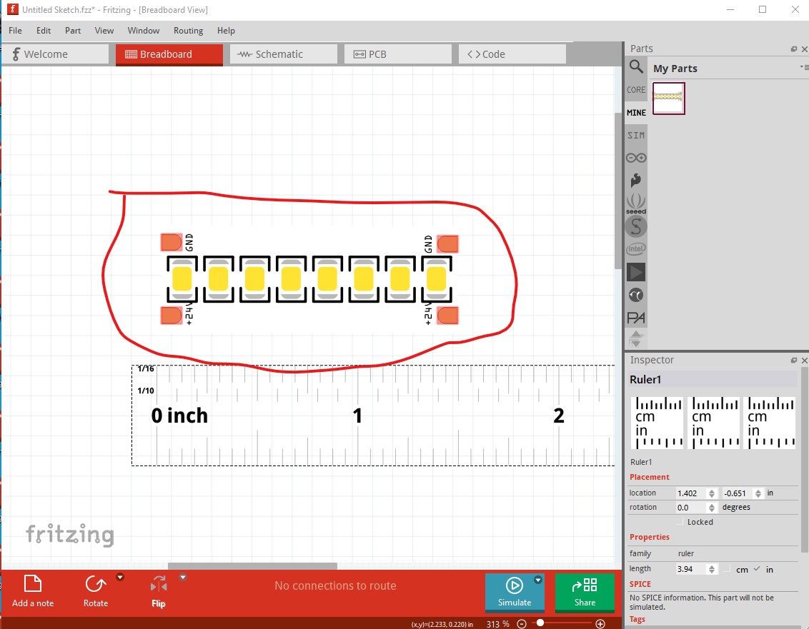Image resolution: width=809 pixels, height=629 pixels.
Task: Click the 313 % zoom level field
Action: click(497, 624)
